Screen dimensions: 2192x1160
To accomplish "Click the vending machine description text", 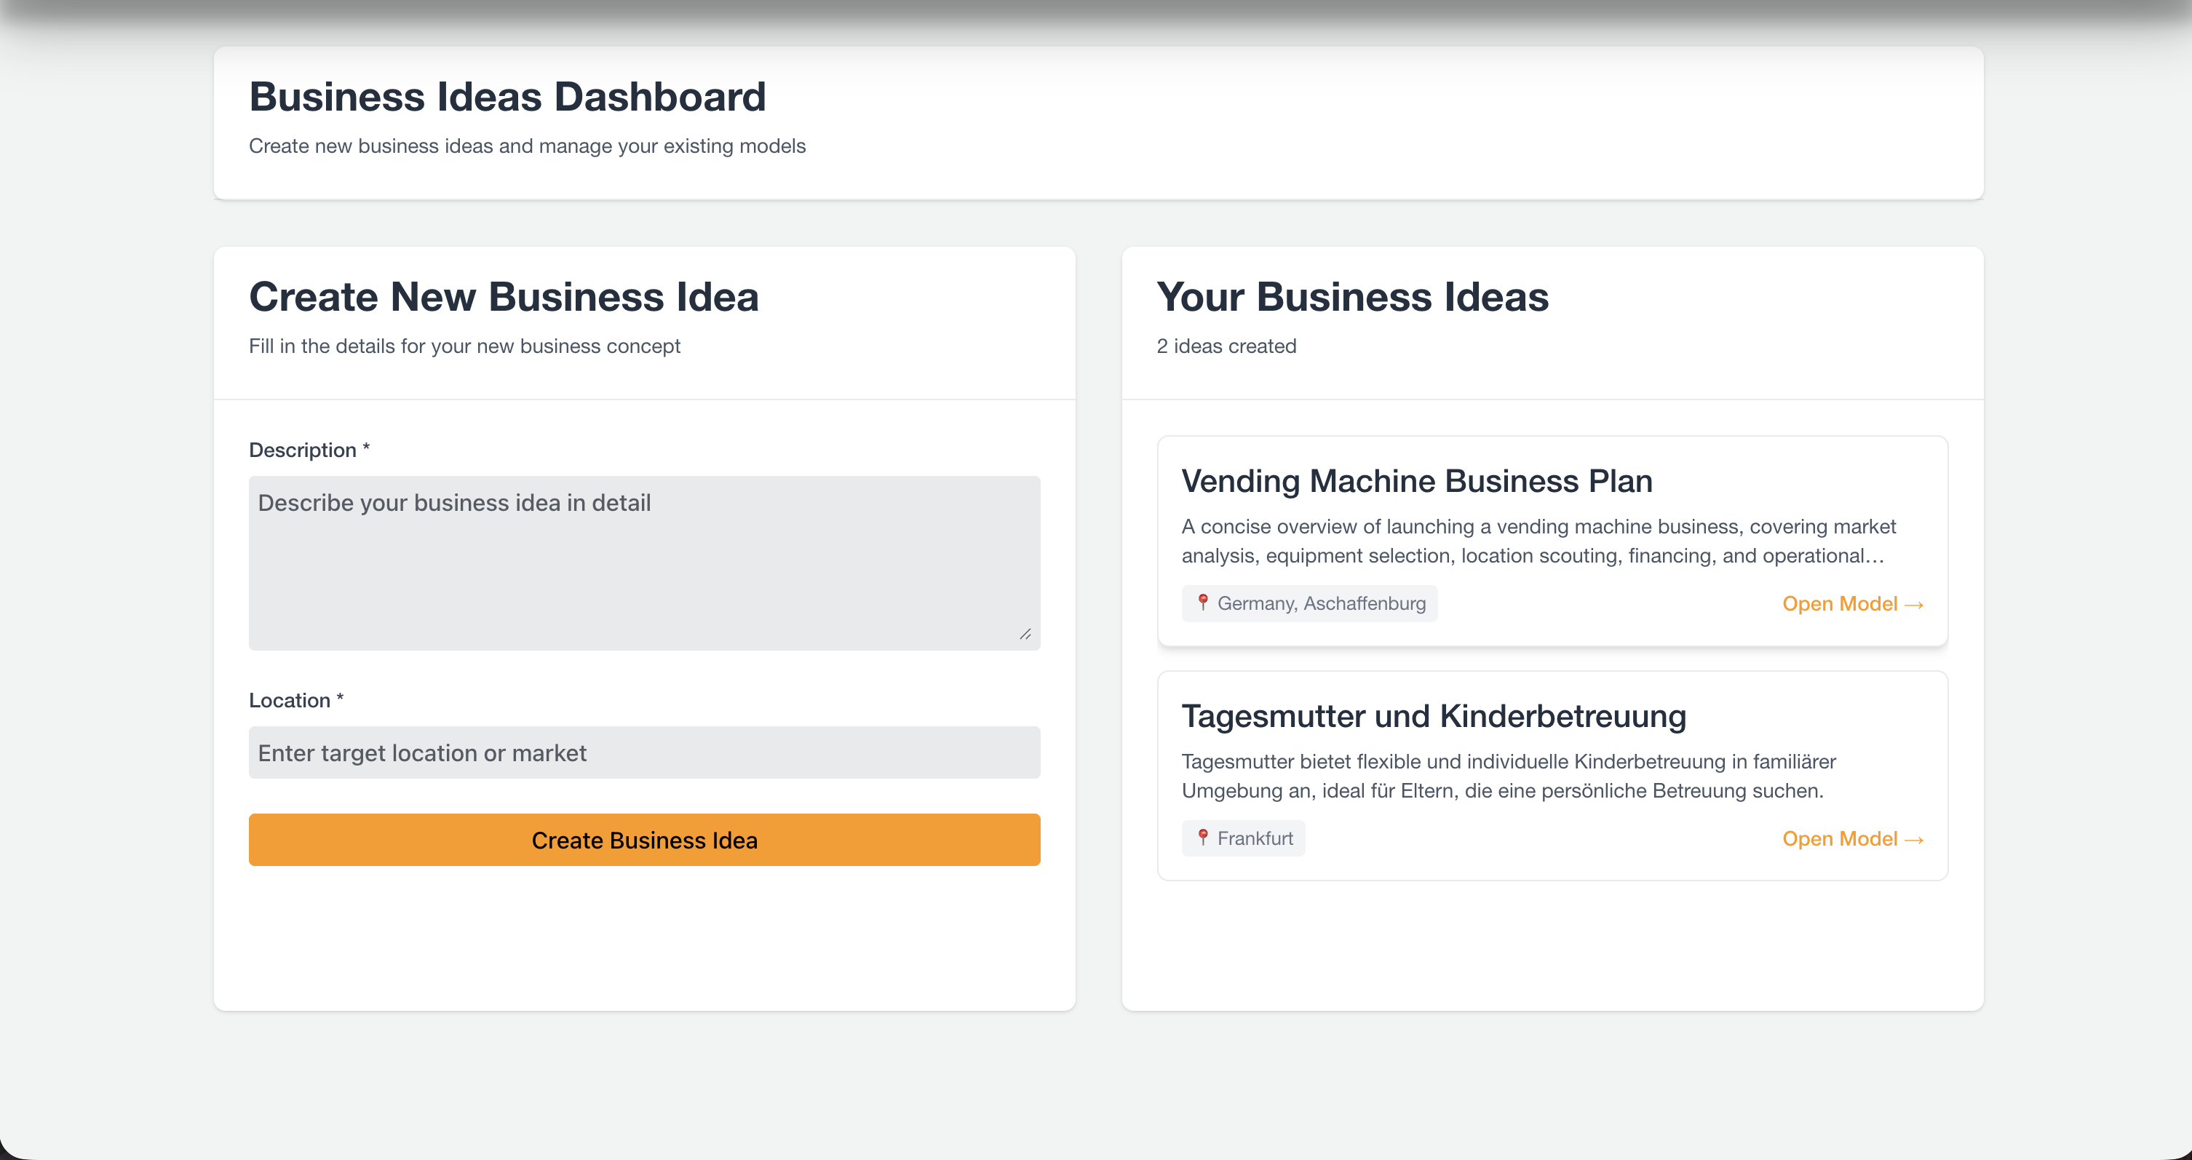I will (1538, 541).
